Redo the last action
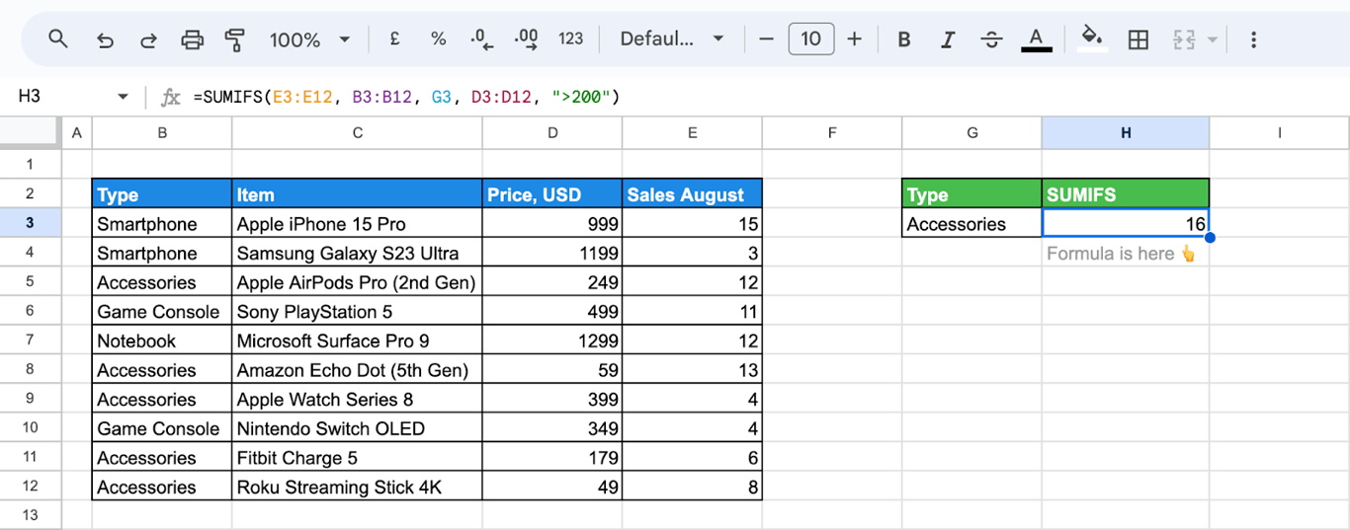The image size is (1350, 530). click(148, 39)
